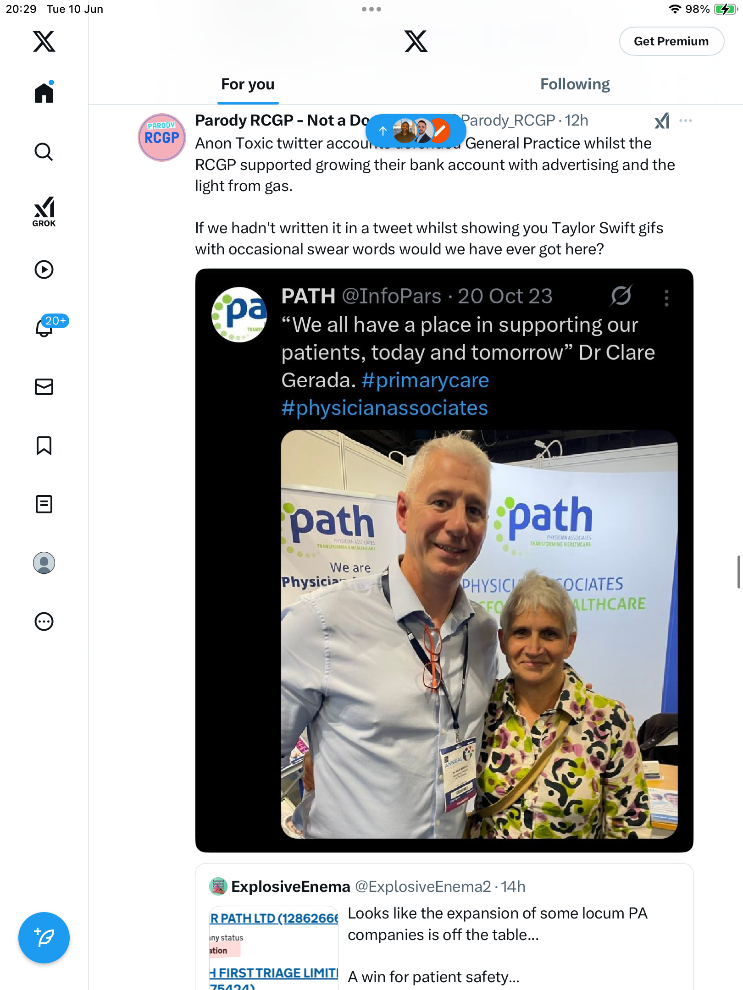This screenshot has height=990, width=743.
Task: Switch to the Following tab
Action: [x=575, y=84]
